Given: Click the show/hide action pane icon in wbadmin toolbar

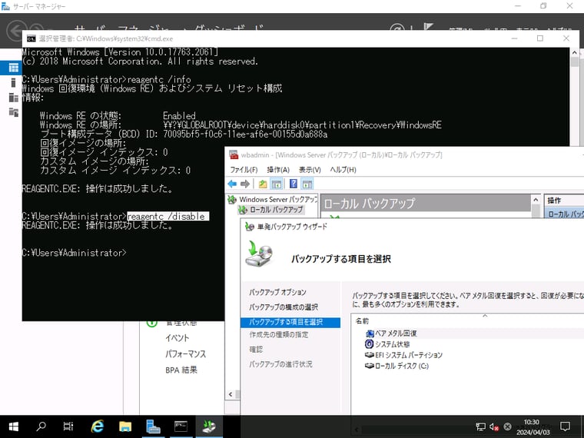Looking at the screenshot, I should click(307, 184).
